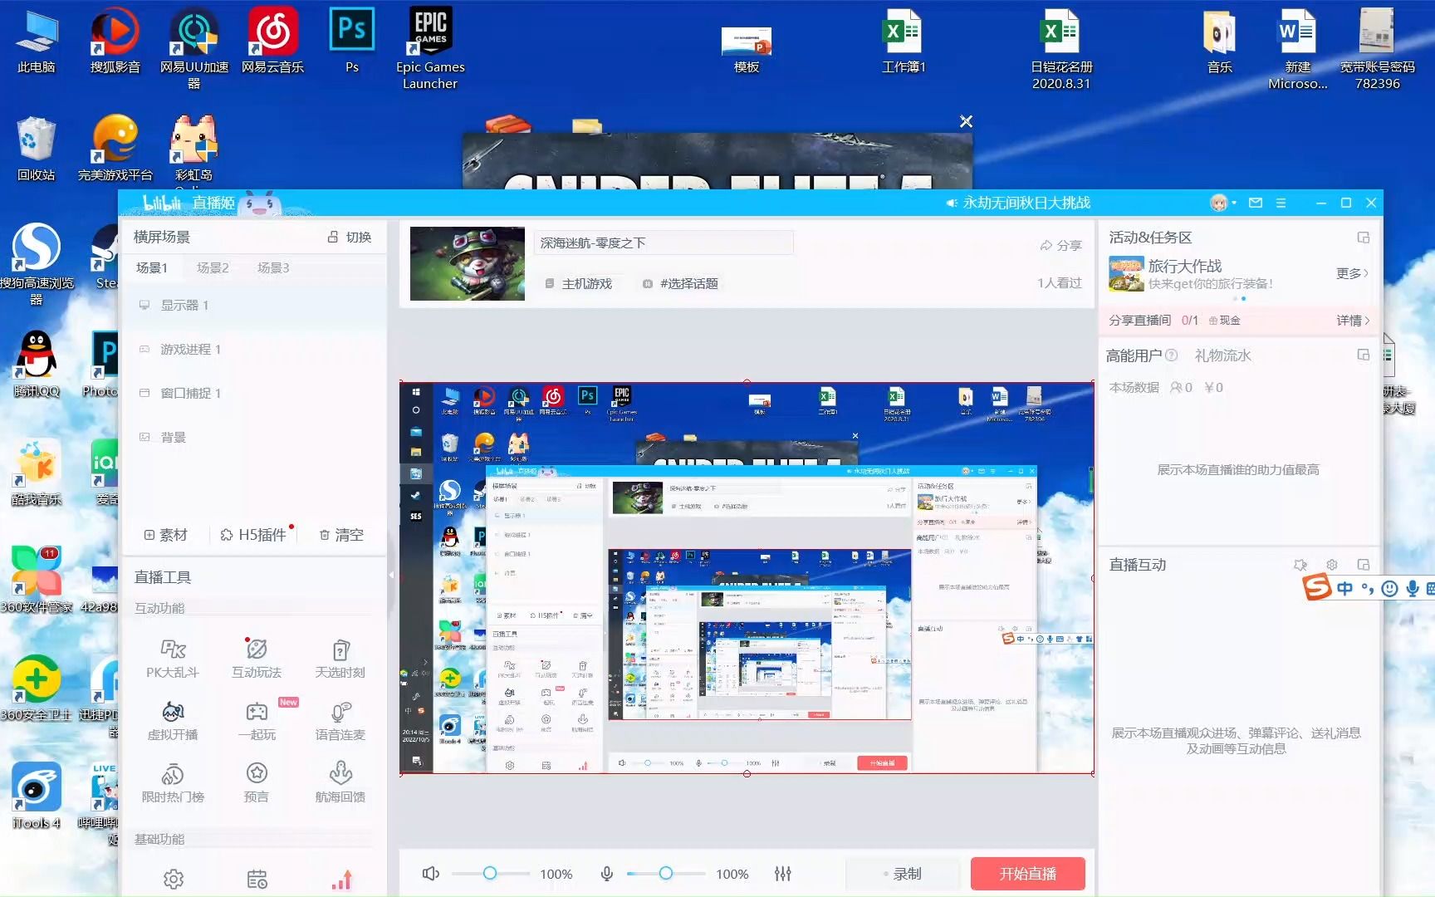Open hamburger menu in title bar

coord(1281,203)
